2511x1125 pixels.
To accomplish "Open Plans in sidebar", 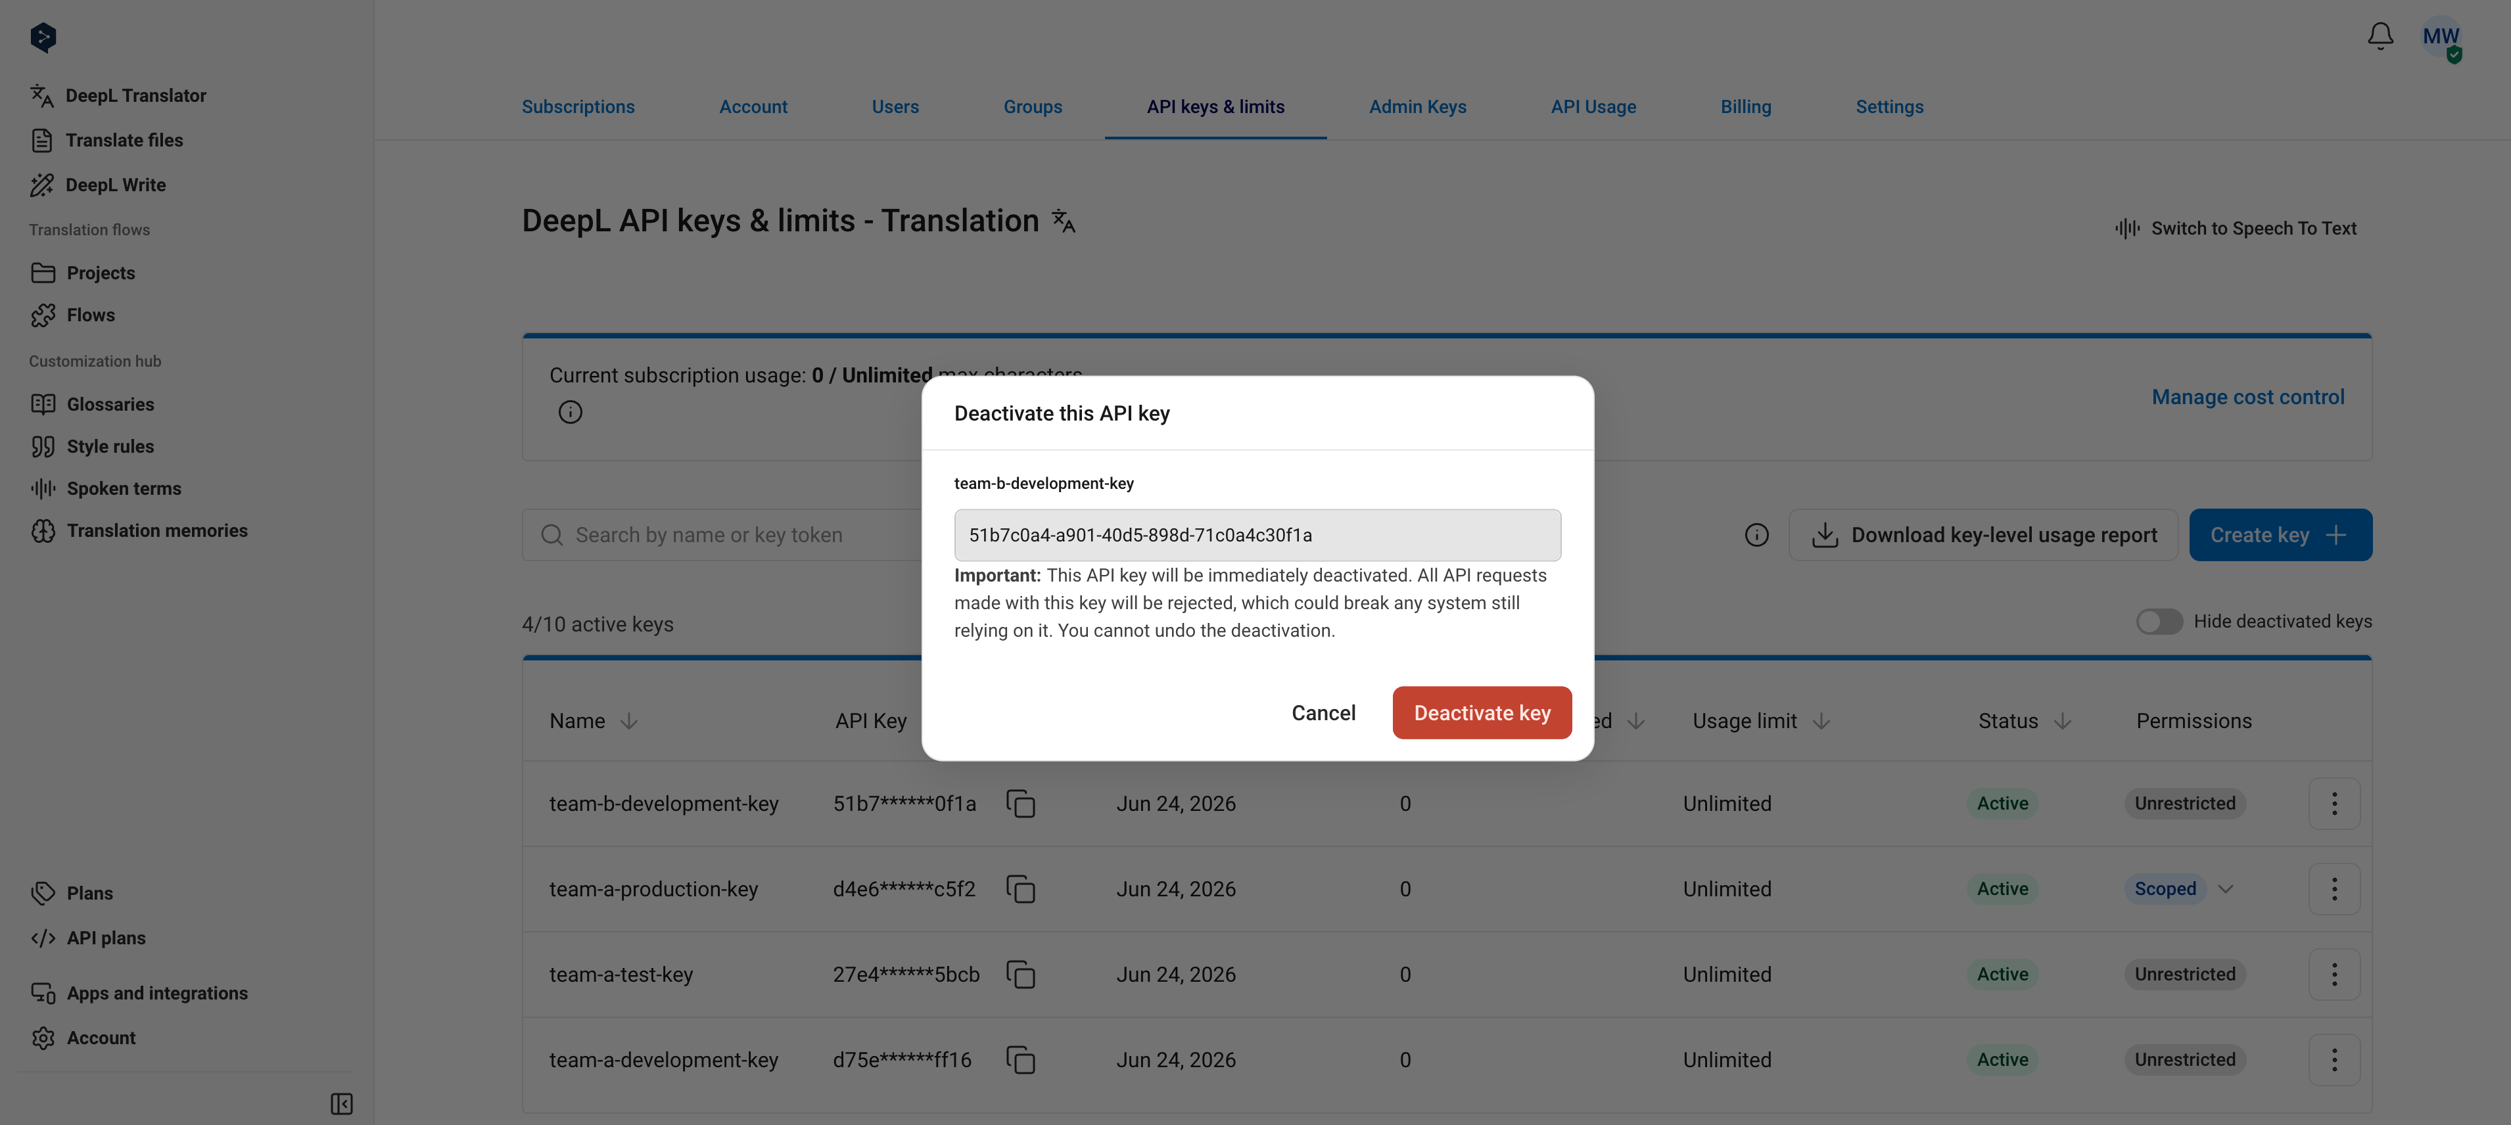I will point(71,893).
